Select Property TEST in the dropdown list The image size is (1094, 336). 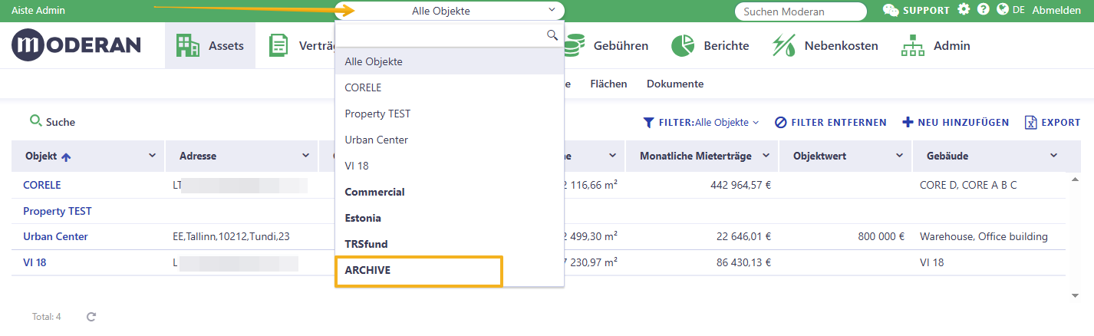[450, 114]
